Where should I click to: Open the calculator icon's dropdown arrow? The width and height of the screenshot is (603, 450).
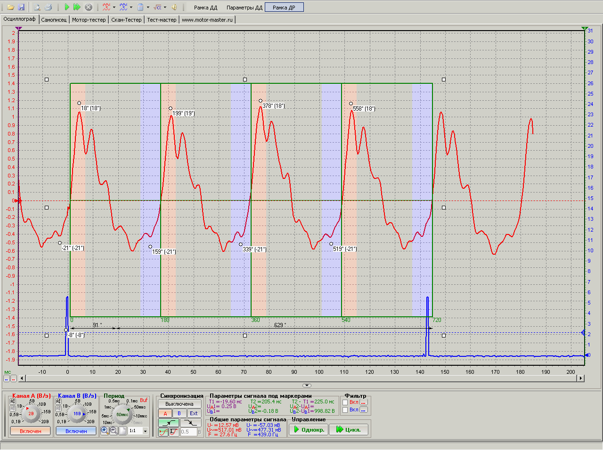pyautogui.click(x=148, y=8)
